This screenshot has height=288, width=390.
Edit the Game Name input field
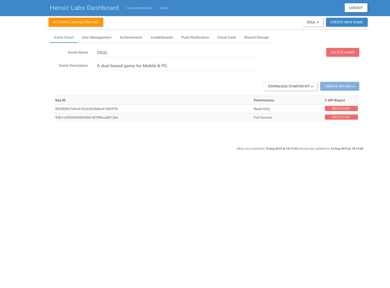[176, 52]
